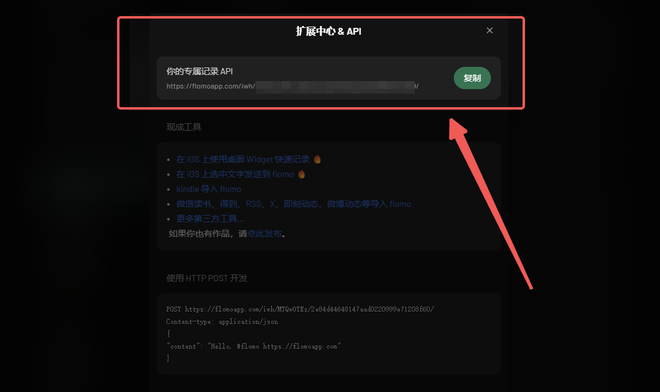Click the green 复制 button
This screenshot has height=392, width=660.
point(472,78)
